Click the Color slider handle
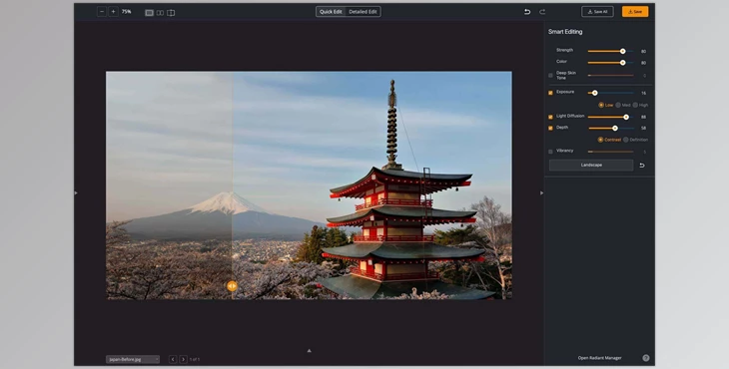 coord(622,63)
